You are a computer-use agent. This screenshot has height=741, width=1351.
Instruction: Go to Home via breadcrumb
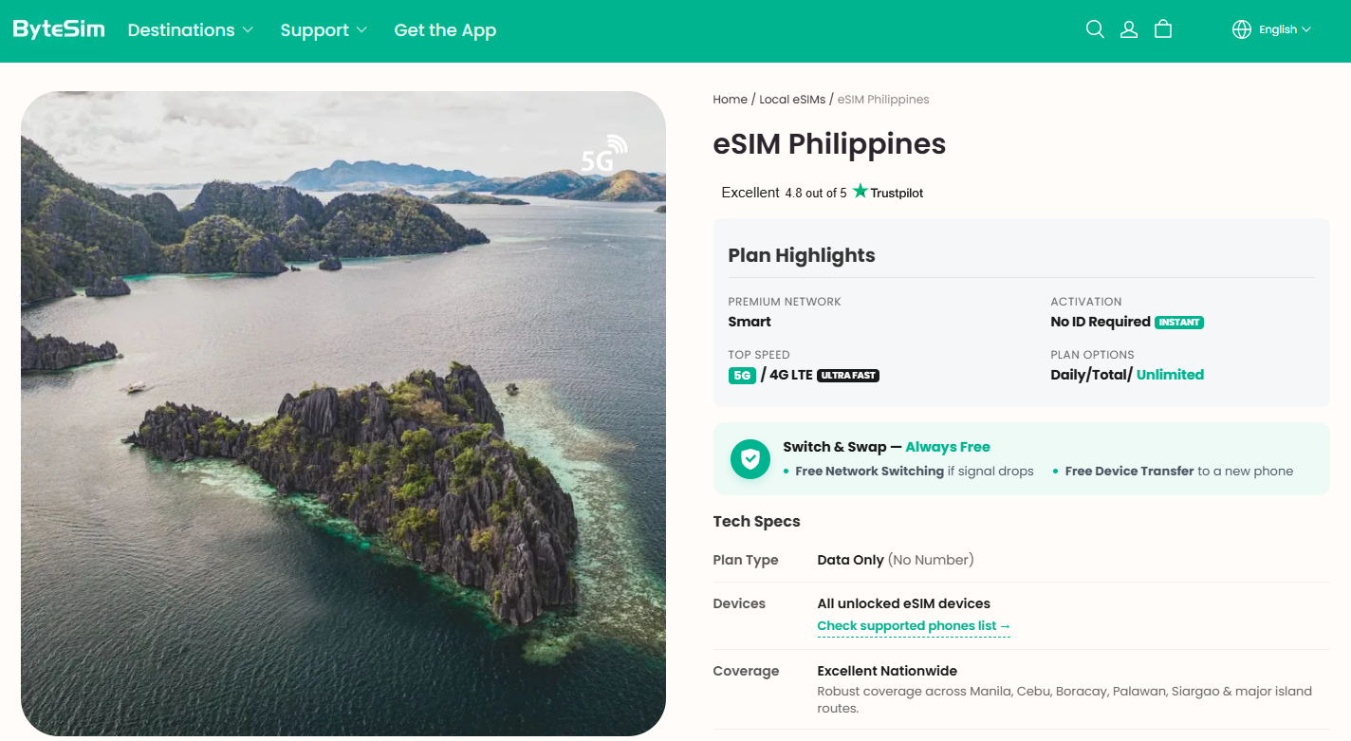731,100
